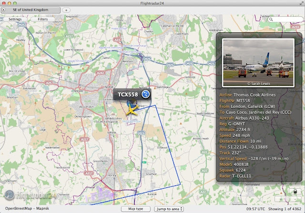Click the yellow airplane icon on the map
Viewport: 305px width, 213px height.
tap(132, 110)
